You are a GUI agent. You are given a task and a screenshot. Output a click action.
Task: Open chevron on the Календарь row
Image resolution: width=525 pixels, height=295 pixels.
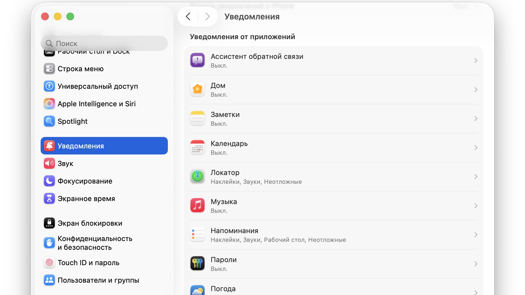[476, 148]
